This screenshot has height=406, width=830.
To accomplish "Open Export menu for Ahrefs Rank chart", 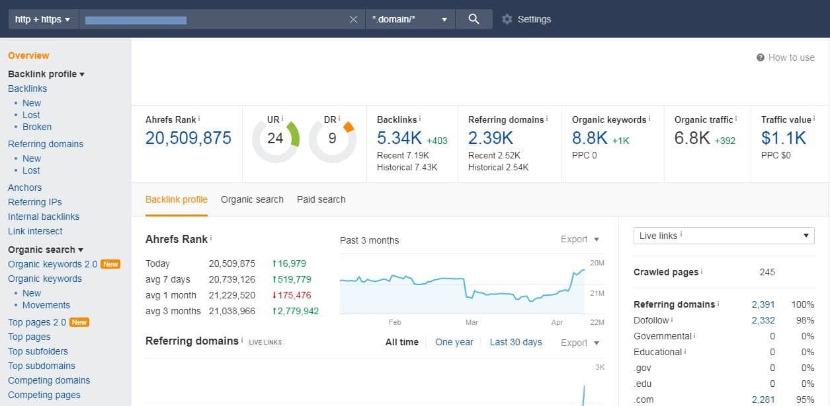I will tap(580, 239).
